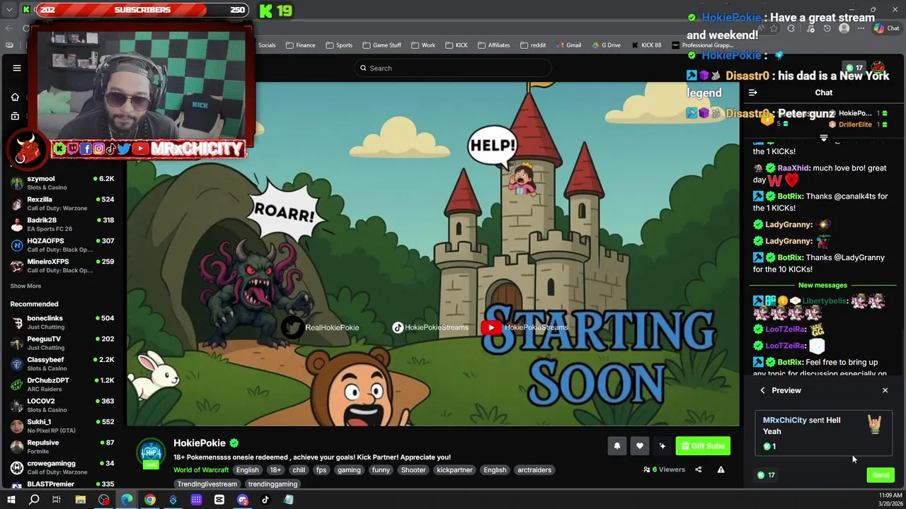
Task: Open the browser history icon
Action: point(827,28)
